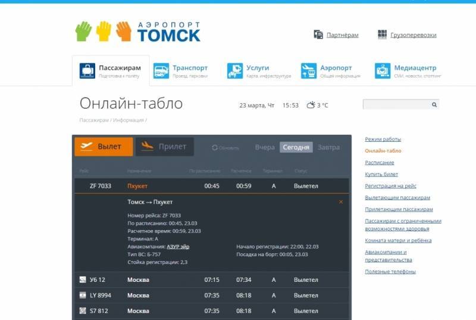Switch to the Прилет arrivals tab

pos(165,147)
